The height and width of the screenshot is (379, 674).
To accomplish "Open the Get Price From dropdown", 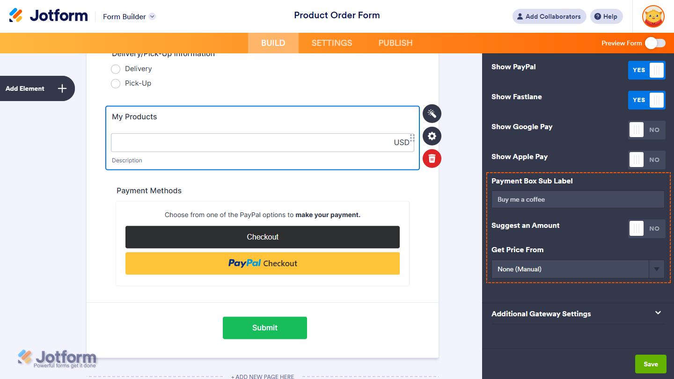I will [578, 269].
